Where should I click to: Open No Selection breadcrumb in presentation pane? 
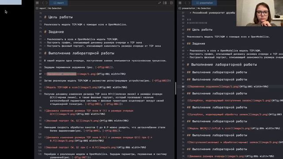click(x=204, y=8)
